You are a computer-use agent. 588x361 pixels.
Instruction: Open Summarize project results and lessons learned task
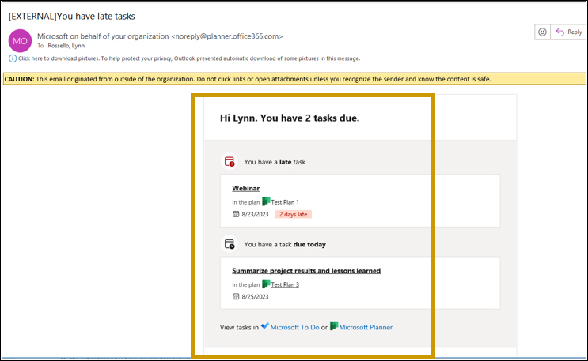click(306, 271)
